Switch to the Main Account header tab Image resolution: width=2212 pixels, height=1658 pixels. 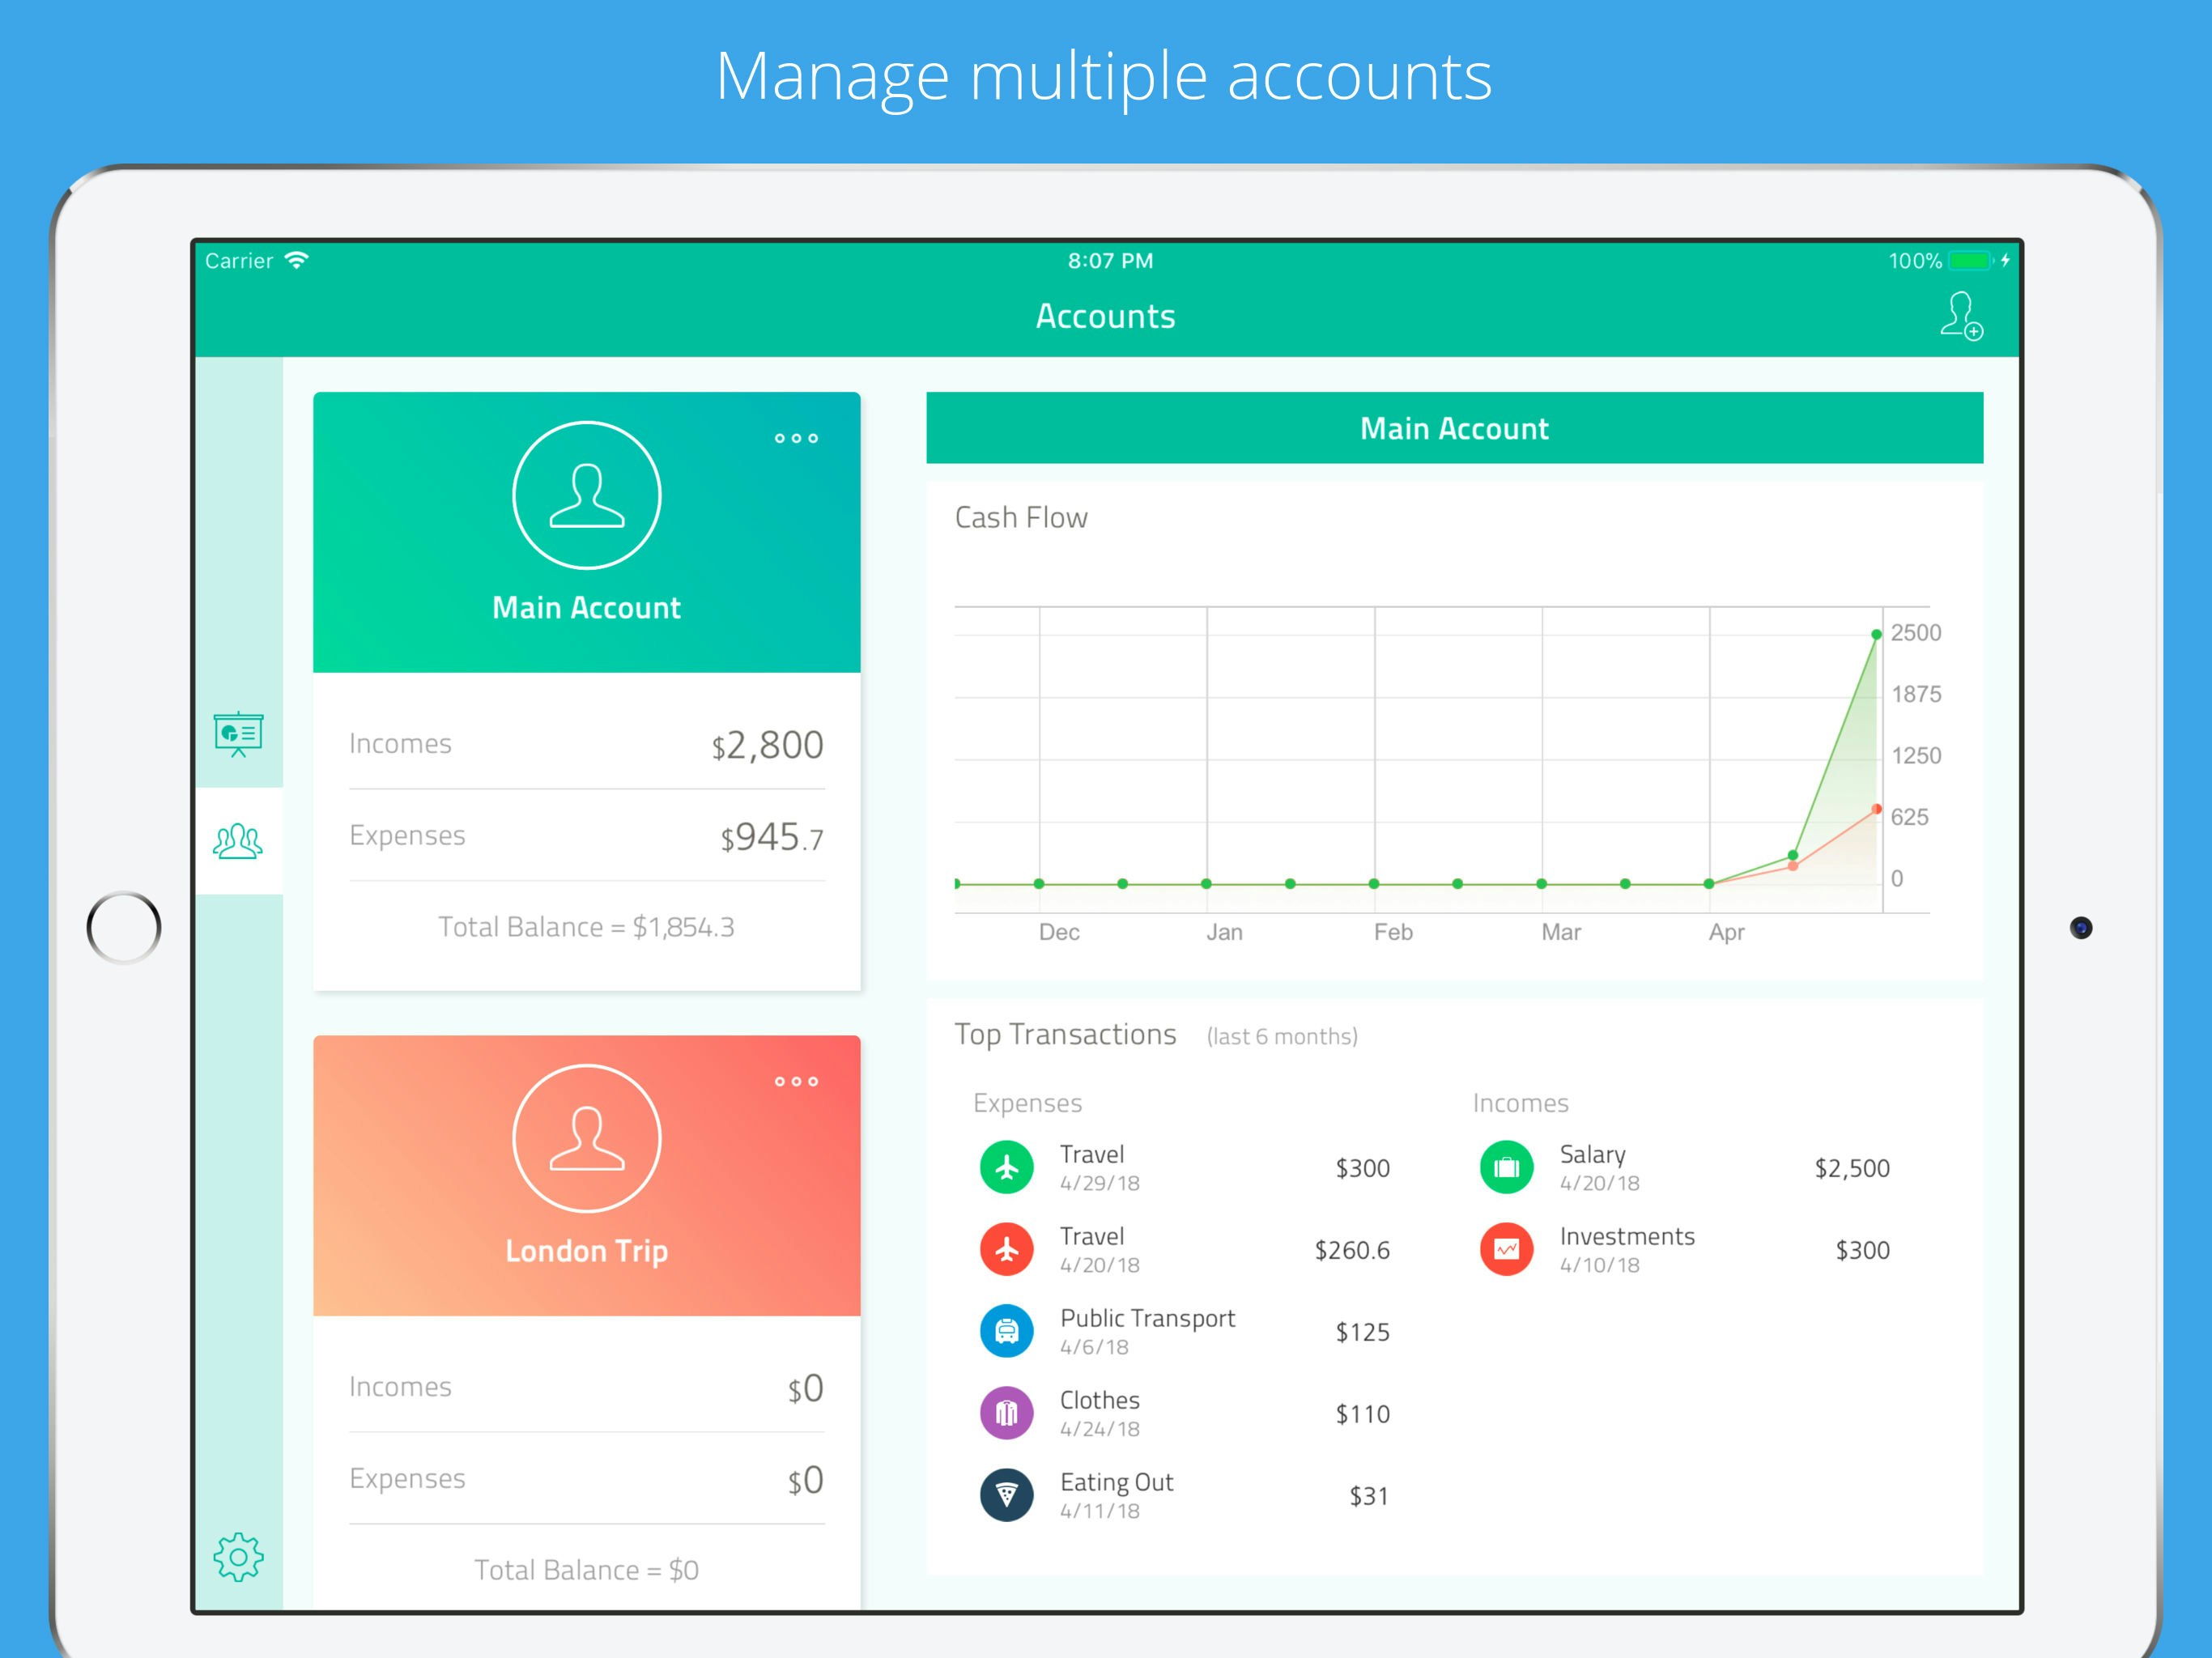pyautogui.click(x=1453, y=428)
